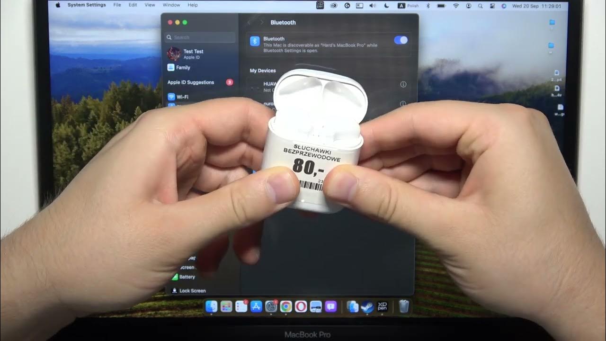This screenshot has height=341, width=606.
Task: Open Launchpad from the Dock
Action: [x=225, y=307]
